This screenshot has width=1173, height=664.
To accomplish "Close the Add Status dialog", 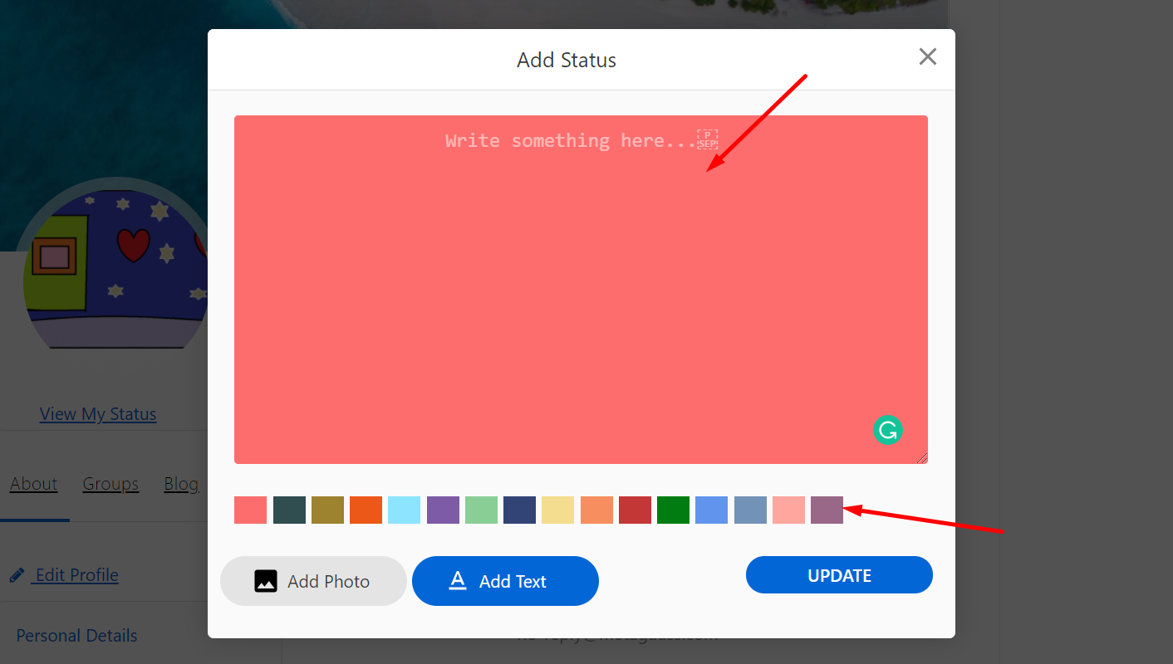I will click(x=927, y=57).
